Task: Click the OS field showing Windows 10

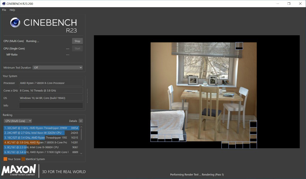Action: (x=51, y=98)
